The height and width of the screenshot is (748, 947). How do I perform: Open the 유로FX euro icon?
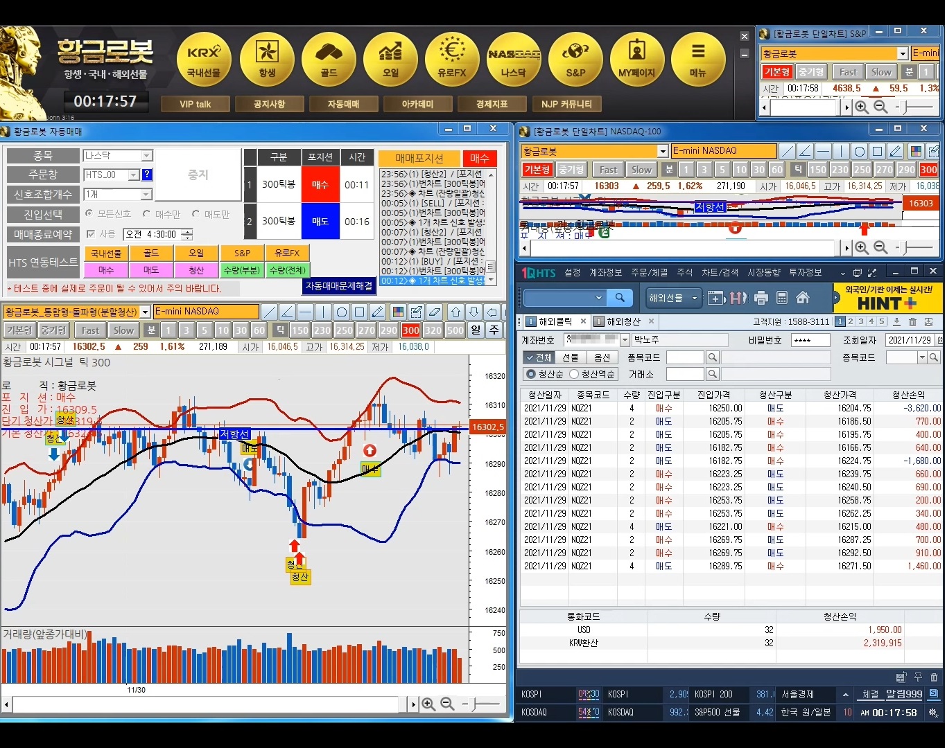(452, 60)
